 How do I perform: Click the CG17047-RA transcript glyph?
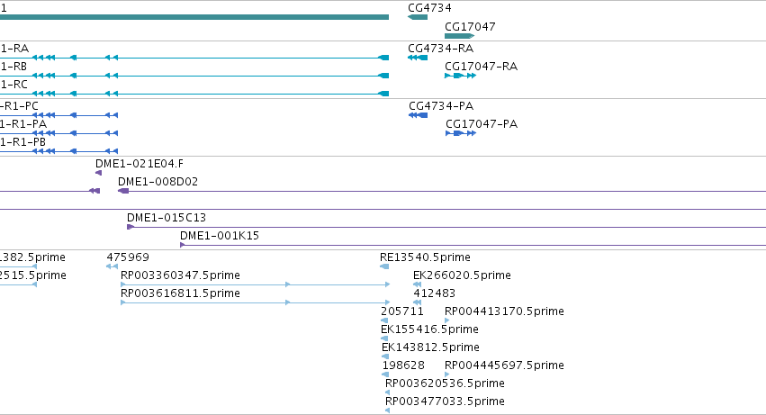click(x=460, y=76)
